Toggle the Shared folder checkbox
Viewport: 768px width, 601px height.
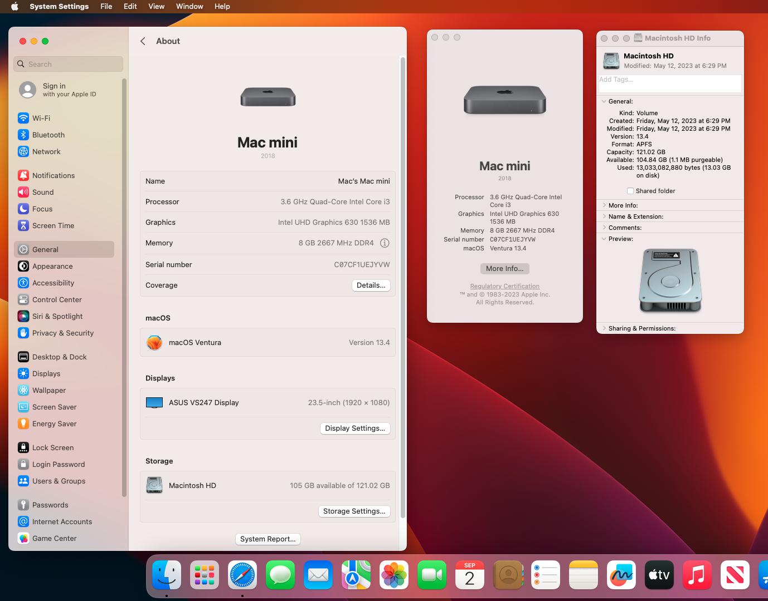coord(630,191)
